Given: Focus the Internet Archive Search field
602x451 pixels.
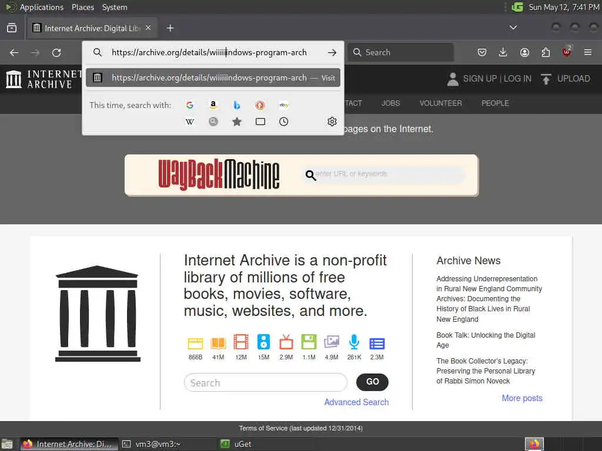Looking at the screenshot, I should pos(265,382).
